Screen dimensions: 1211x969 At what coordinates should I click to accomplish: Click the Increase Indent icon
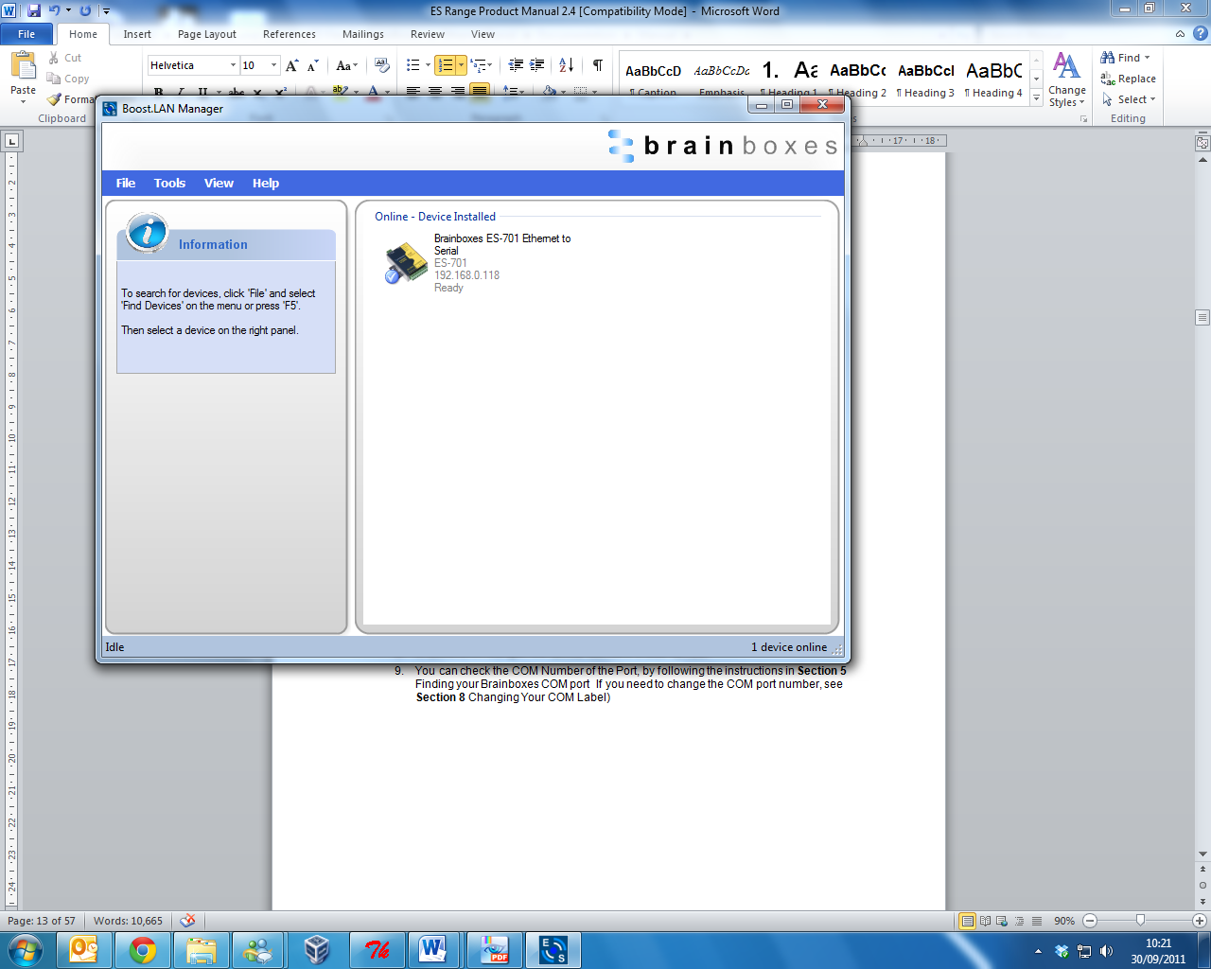point(537,65)
